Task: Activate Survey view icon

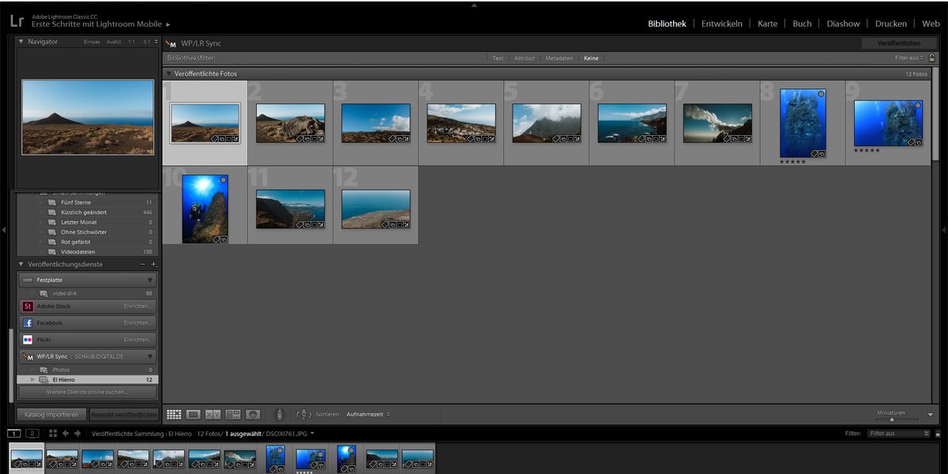Action: click(x=232, y=414)
